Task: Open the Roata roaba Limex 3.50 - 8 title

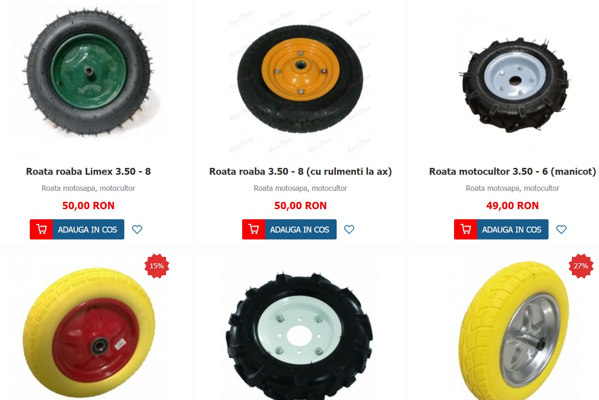Action: point(89,172)
